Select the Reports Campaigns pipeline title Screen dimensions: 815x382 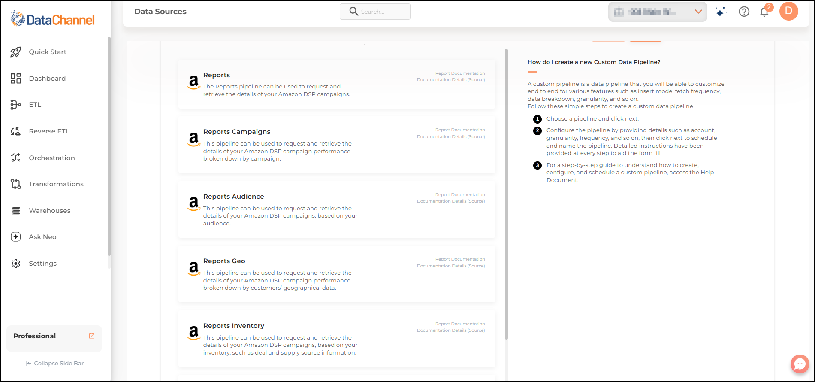coord(237,132)
